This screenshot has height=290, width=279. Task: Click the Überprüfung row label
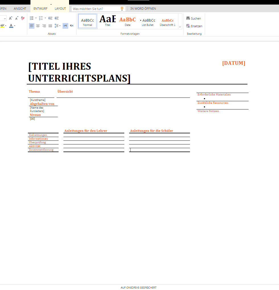point(37,142)
